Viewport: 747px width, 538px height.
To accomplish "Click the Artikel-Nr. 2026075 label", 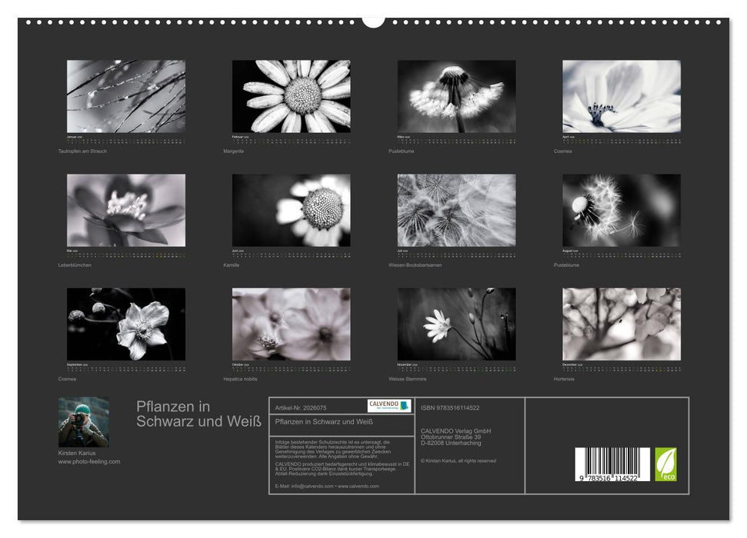I will click(x=300, y=407).
